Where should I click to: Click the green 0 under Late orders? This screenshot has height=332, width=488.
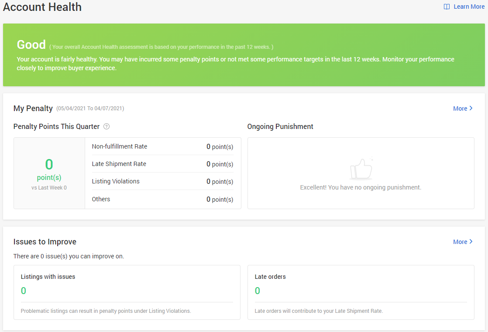[x=258, y=291]
